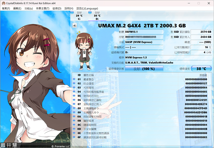Open the 說明(H) menu
Viewport: 214px width, 148px height.
pyautogui.click(x=69, y=9)
